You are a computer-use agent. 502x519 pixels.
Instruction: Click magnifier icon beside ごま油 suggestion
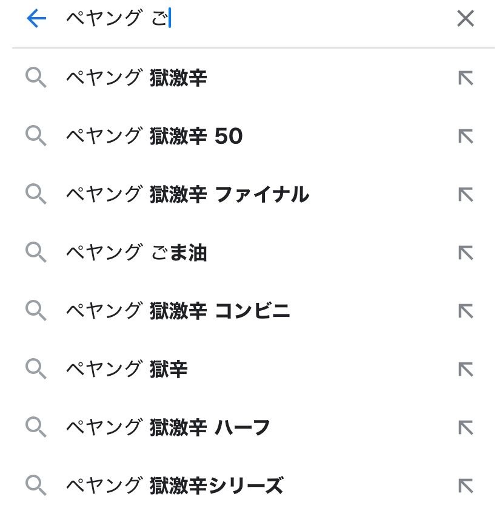coord(36,253)
